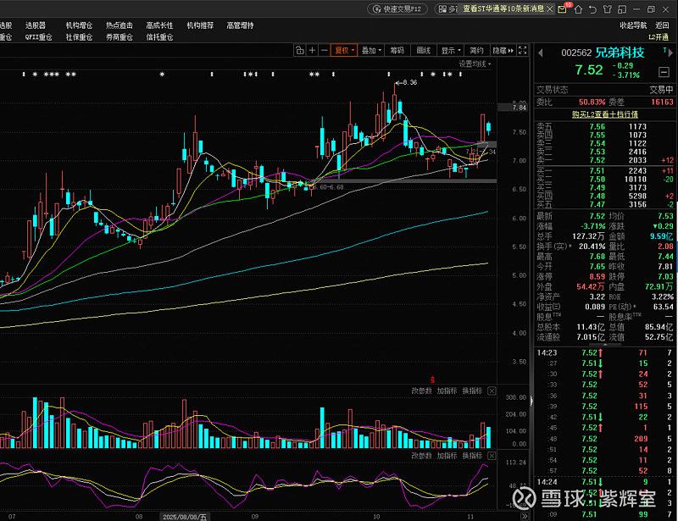Screen dimensions: 678x521
Task: Select the 机构推荐 tab
Action: pos(200,25)
